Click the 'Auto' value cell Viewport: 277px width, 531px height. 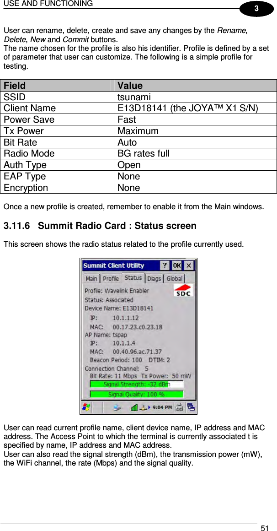[x=195, y=142]
